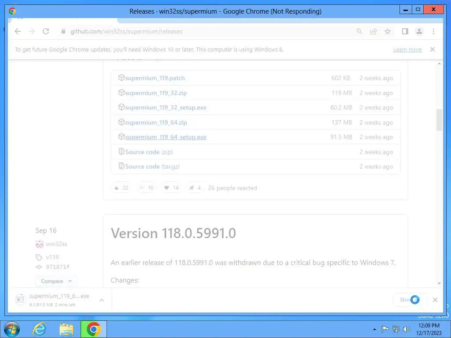Screen dimensions: 451x338
Task: Click the search magnifier icon in address bar
Action: [359, 31]
